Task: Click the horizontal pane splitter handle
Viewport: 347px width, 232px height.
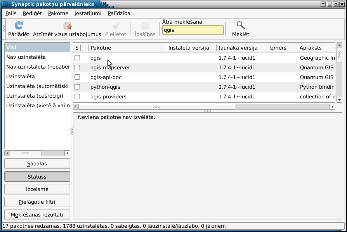Action: 207,111
